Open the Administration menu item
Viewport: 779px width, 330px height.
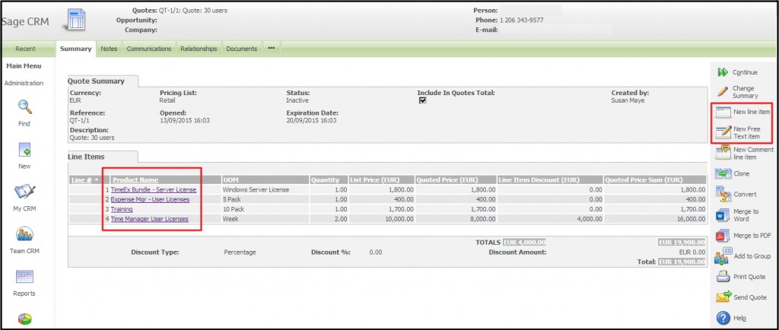24,84
